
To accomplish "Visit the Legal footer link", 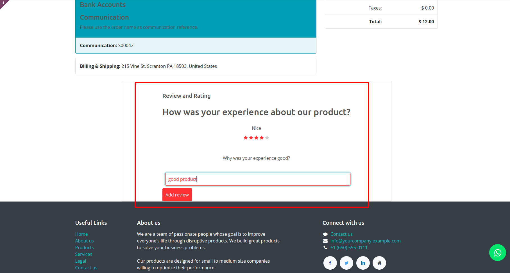I will [81, 261].
